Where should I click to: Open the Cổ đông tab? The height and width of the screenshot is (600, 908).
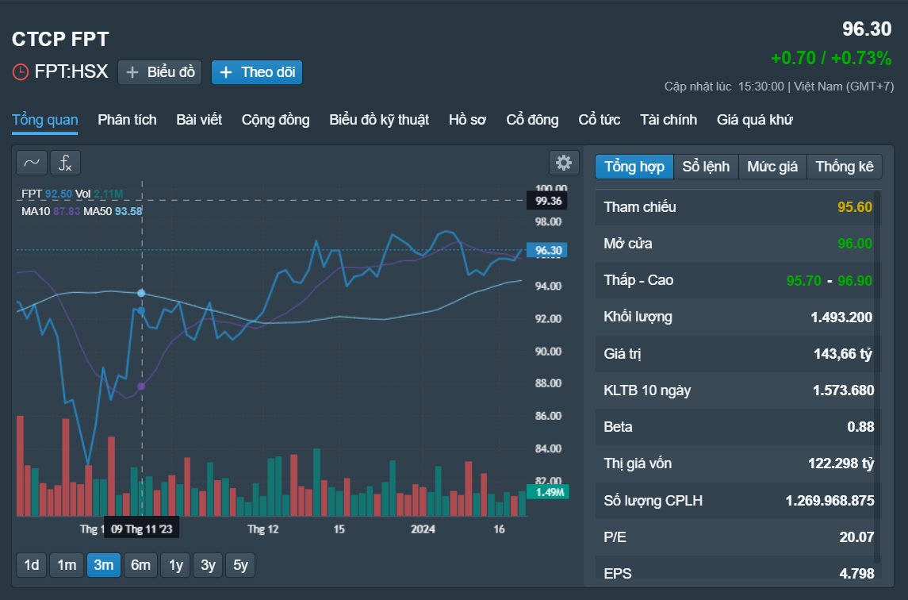(x=533, y=120)
